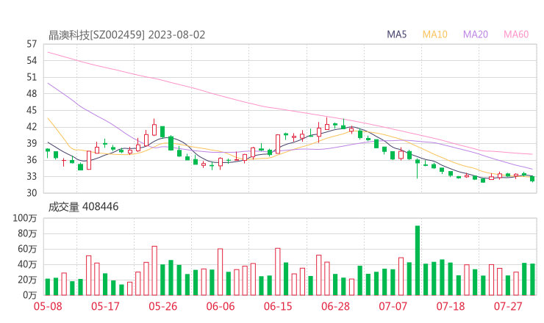Click the 06-15 date label
Viewport: 544px width, 323px height.
278,306
